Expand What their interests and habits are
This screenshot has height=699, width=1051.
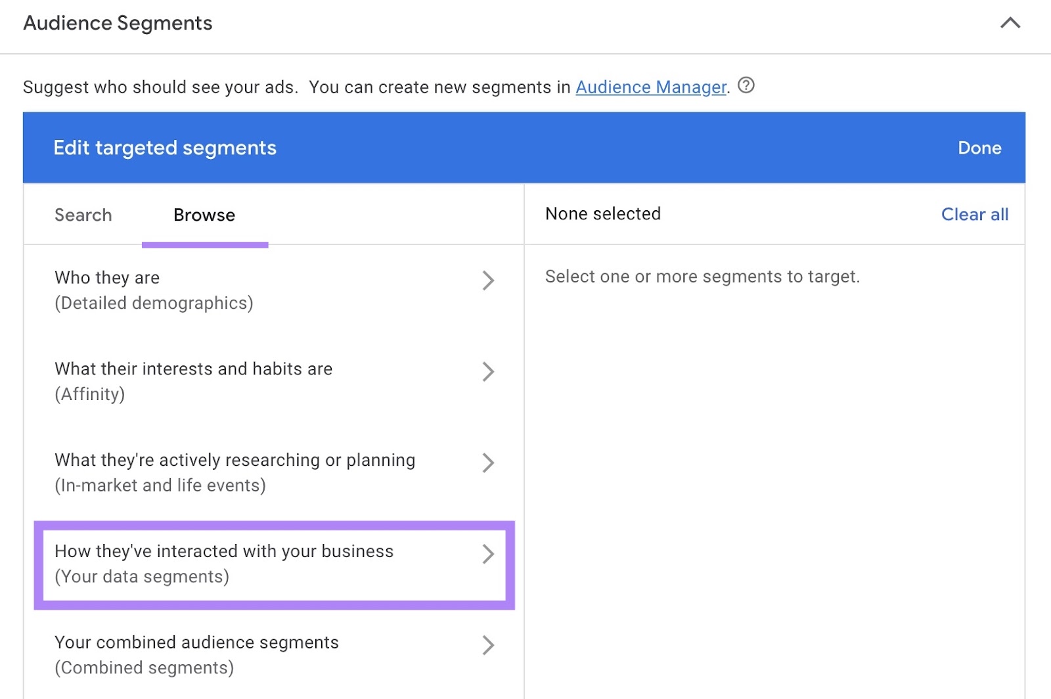point(194,369)
